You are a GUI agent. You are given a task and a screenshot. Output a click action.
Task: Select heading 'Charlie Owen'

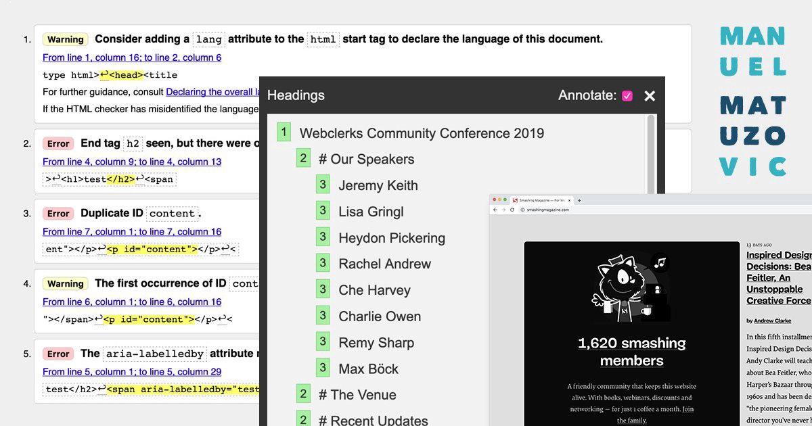pos(380,316)
